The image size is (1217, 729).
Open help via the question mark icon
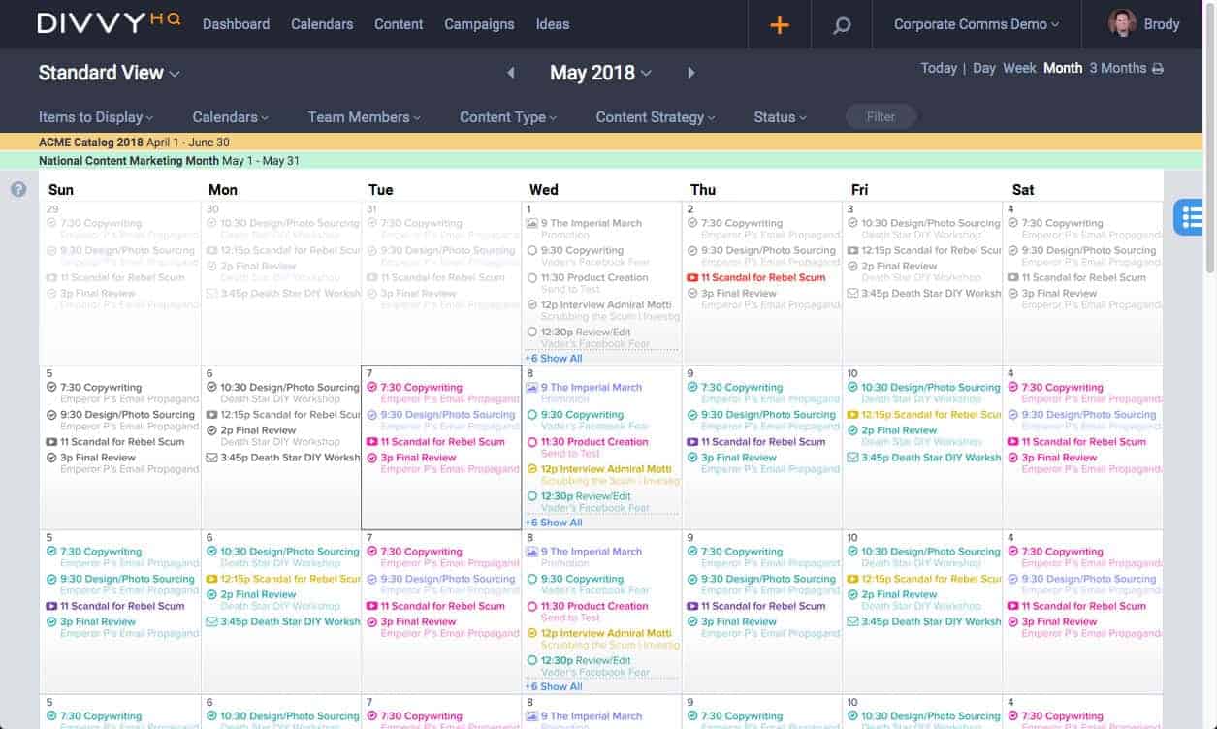[18, 189]
